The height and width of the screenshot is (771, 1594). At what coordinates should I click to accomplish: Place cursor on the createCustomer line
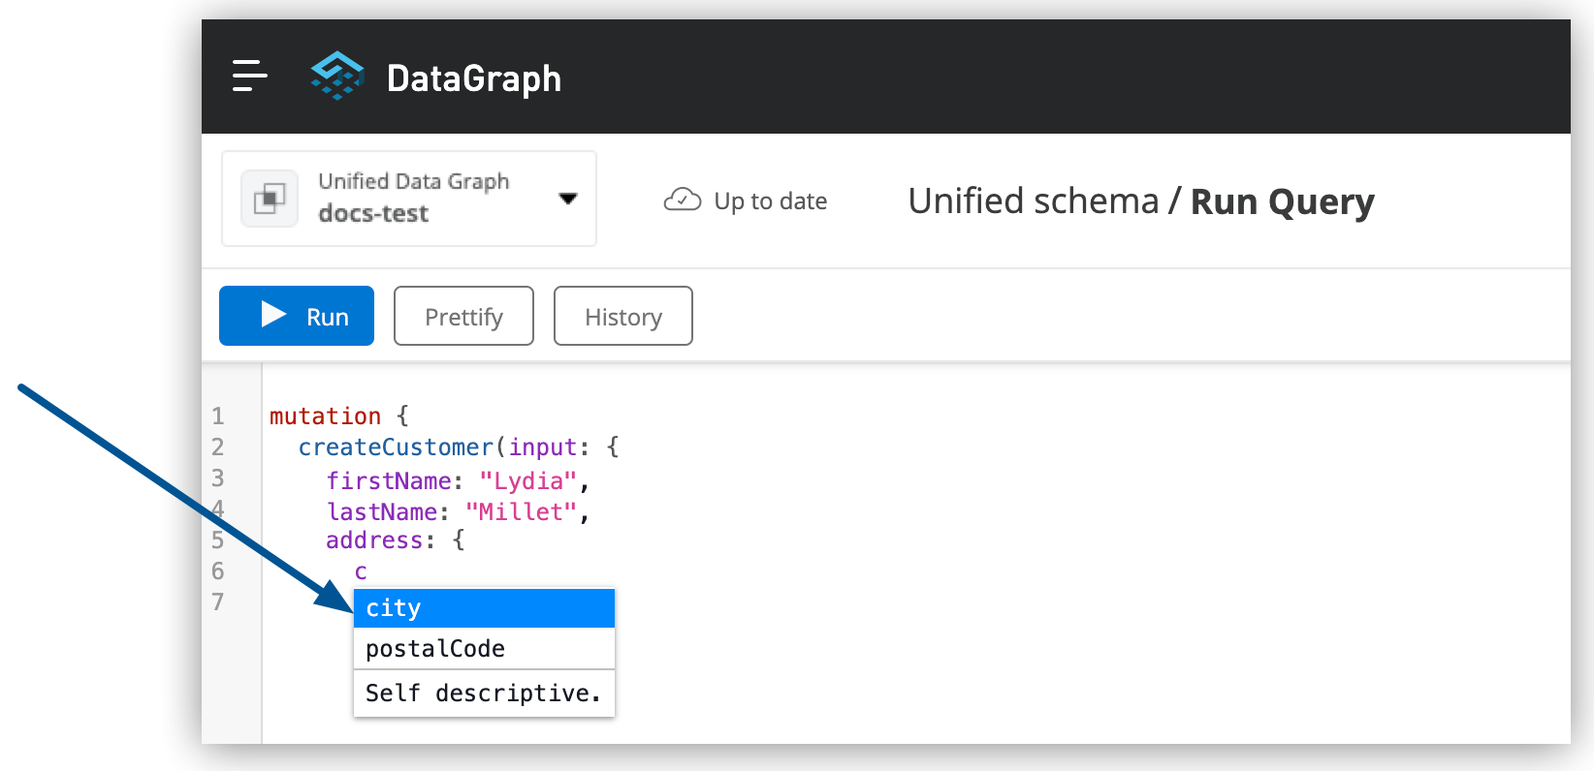click(396, 447)
